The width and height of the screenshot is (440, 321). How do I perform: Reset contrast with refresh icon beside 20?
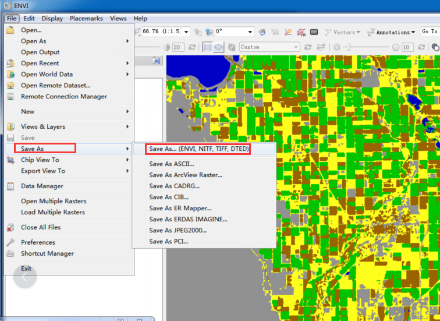pyautogui.click(x=192, y=47)
